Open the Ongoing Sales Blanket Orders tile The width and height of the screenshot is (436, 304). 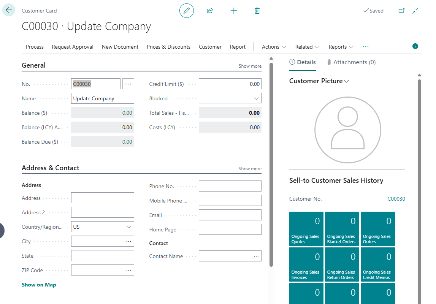[x=342, y=229]
